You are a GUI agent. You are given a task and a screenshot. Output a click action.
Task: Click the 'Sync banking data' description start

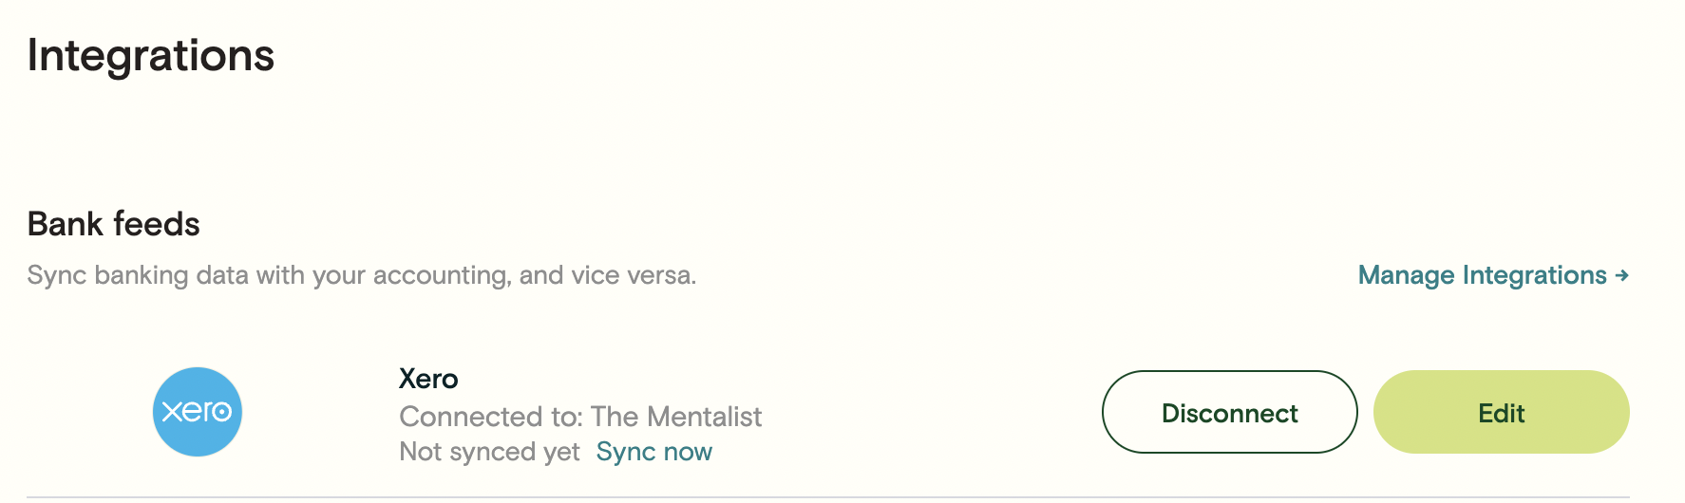pos(107,275)
